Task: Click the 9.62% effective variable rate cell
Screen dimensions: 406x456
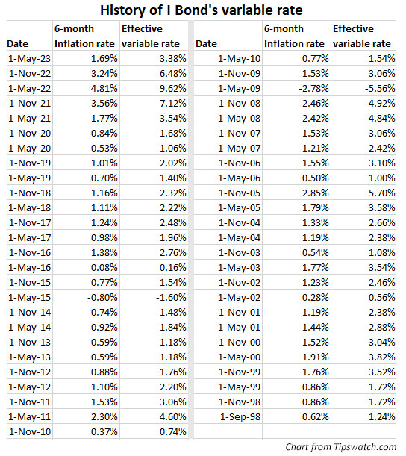Action: (x=172, y=88)
